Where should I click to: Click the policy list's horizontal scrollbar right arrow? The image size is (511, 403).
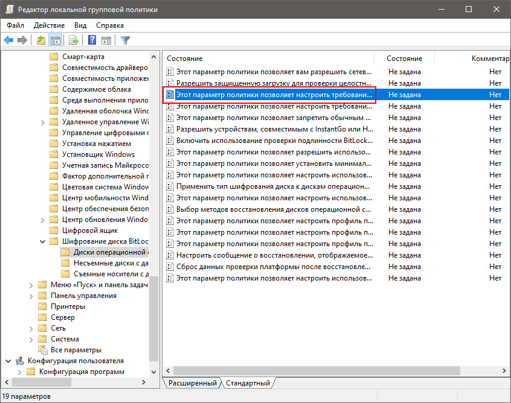504,370
